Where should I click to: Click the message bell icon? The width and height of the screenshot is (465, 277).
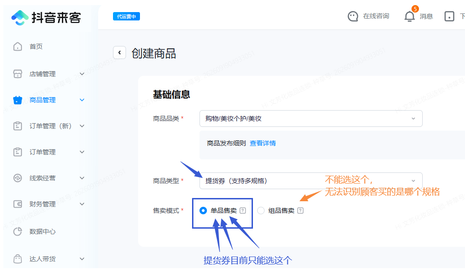click(x=409, y=16)
